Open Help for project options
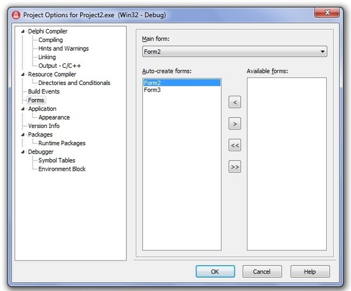Image resolution: width=351 pixels, height=291 pixels. [x=310, y=271]
